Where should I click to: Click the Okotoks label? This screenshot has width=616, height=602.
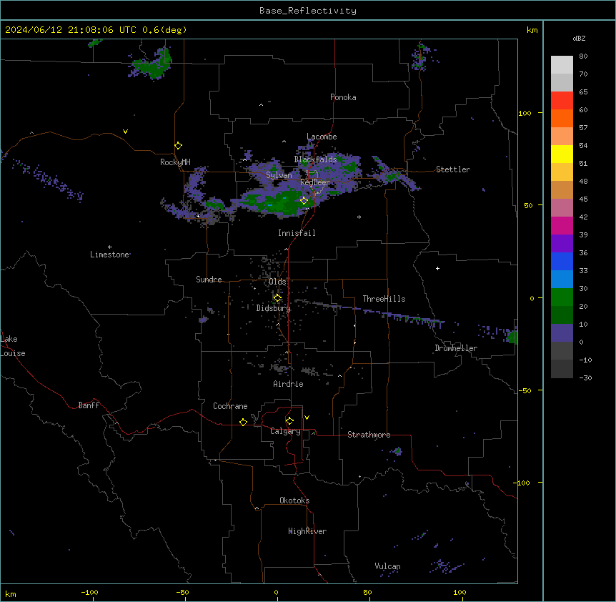(294, 500)
